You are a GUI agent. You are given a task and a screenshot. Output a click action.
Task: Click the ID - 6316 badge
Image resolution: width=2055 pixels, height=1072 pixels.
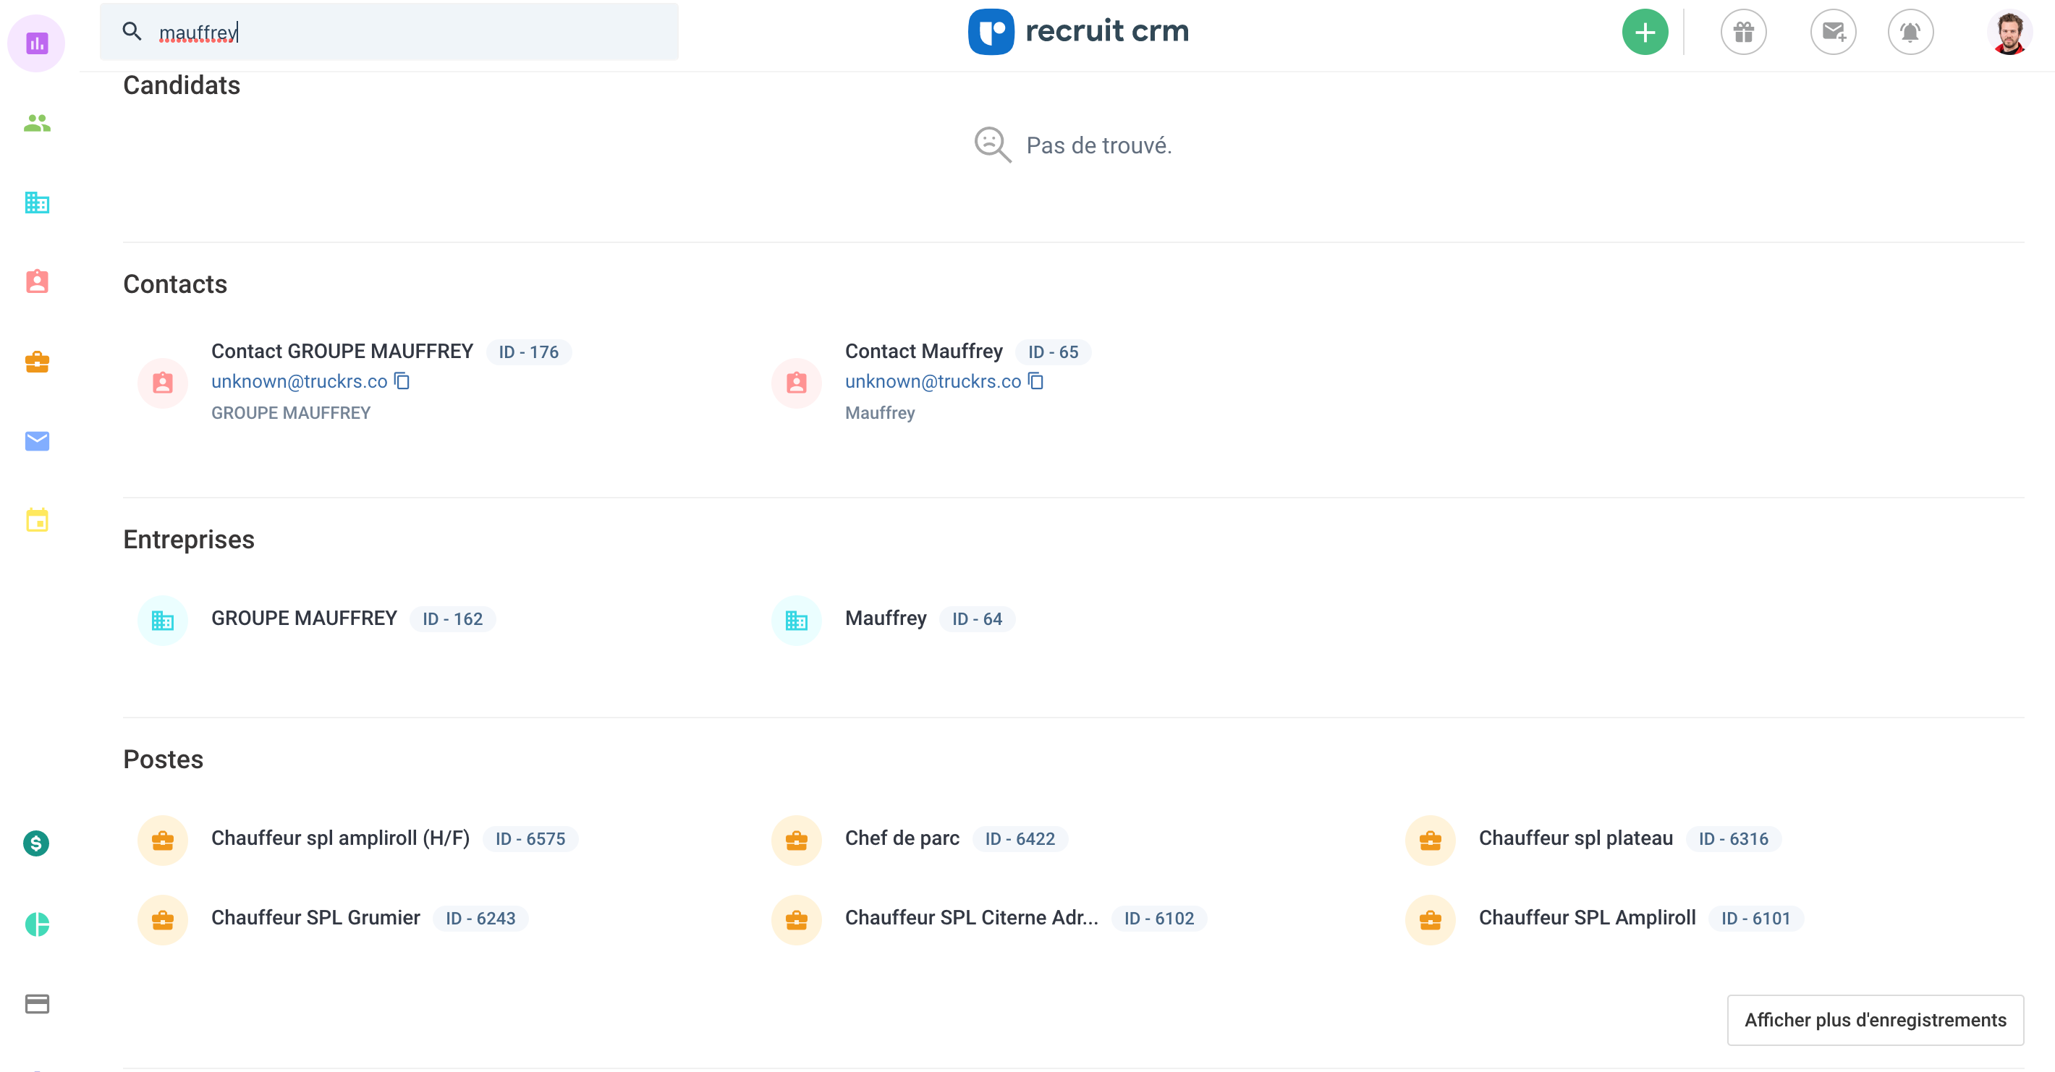[1734, 839]
